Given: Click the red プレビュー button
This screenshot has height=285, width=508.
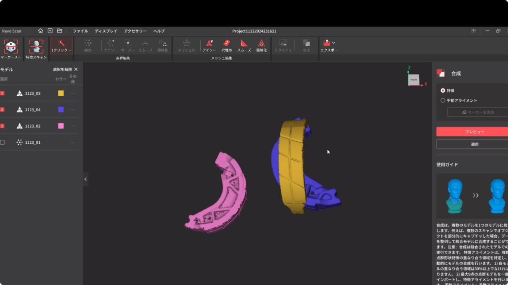Looking at the screenshot, I should pyautogui.click(x=474, y=132).
